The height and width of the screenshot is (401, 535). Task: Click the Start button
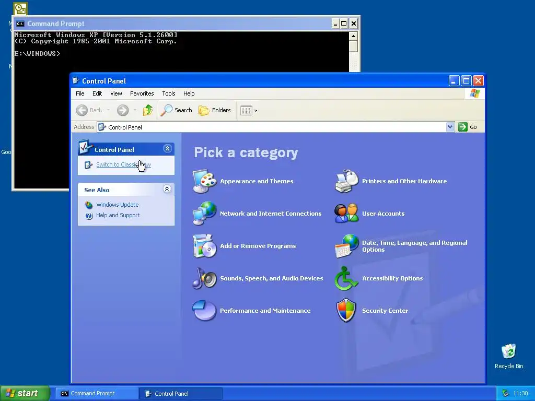pos(25,393)
